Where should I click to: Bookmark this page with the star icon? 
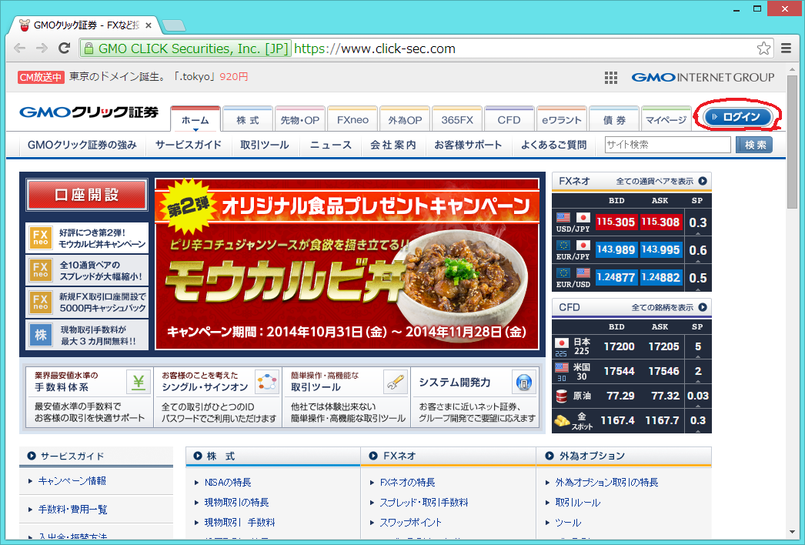(x=763, y=48)
